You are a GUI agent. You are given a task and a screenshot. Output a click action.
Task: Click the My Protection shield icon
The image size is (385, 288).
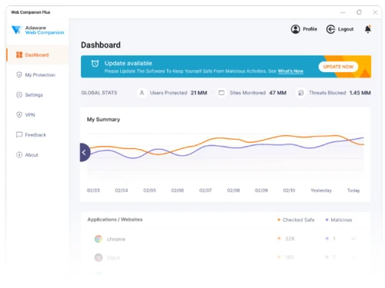click(19, 74)
